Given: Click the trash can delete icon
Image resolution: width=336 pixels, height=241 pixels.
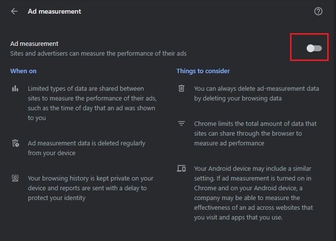Looking at the screenshot, I should [181, 88].
